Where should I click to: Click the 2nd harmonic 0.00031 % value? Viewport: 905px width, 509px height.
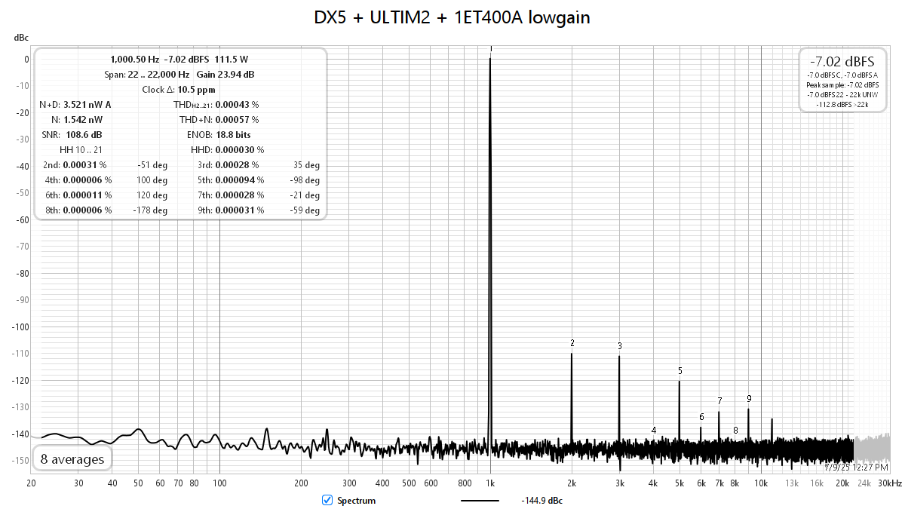point(84,164)
